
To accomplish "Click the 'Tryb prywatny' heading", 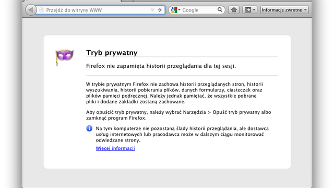I will tap(112, 53).
